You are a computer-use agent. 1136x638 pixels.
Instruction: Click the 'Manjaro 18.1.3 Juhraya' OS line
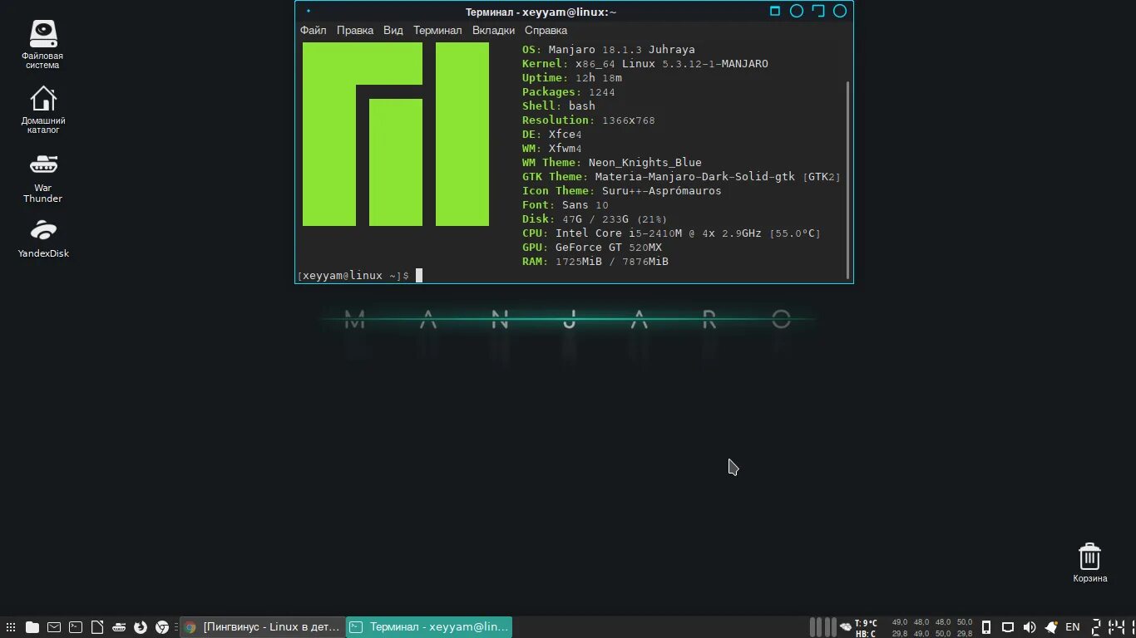pyautogui.click(x=609, y=50)
